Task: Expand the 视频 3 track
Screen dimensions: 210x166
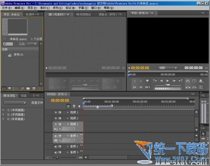Action: tap(68, 112)
